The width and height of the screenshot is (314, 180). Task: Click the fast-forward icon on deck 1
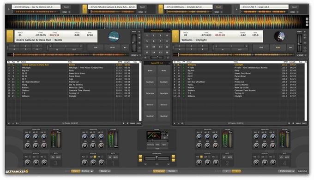point(125,48)
